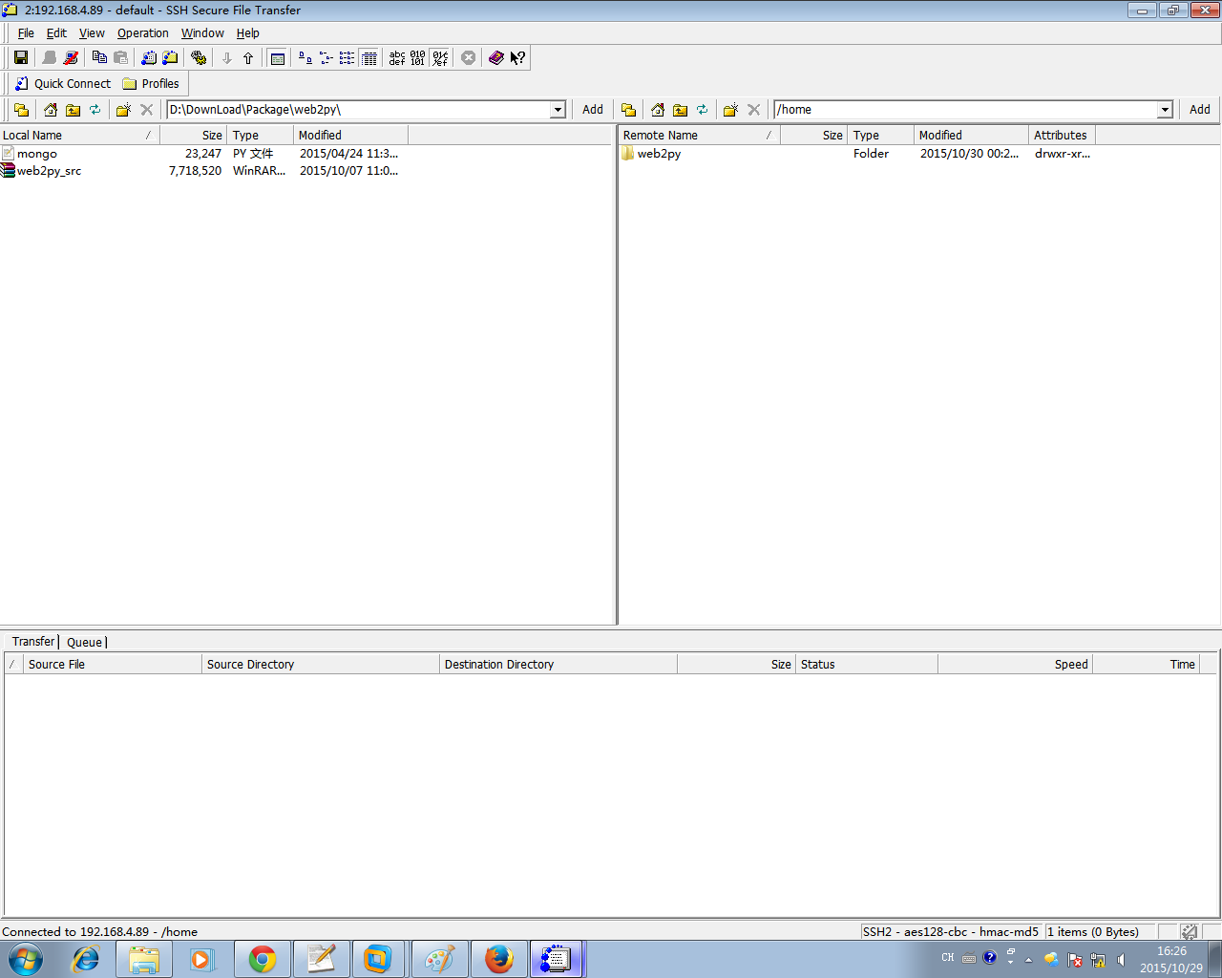Sort remote files by Remote Name header
This screenshot has height=978, width=1222.
pyautogui.click(x=699, y=136)
